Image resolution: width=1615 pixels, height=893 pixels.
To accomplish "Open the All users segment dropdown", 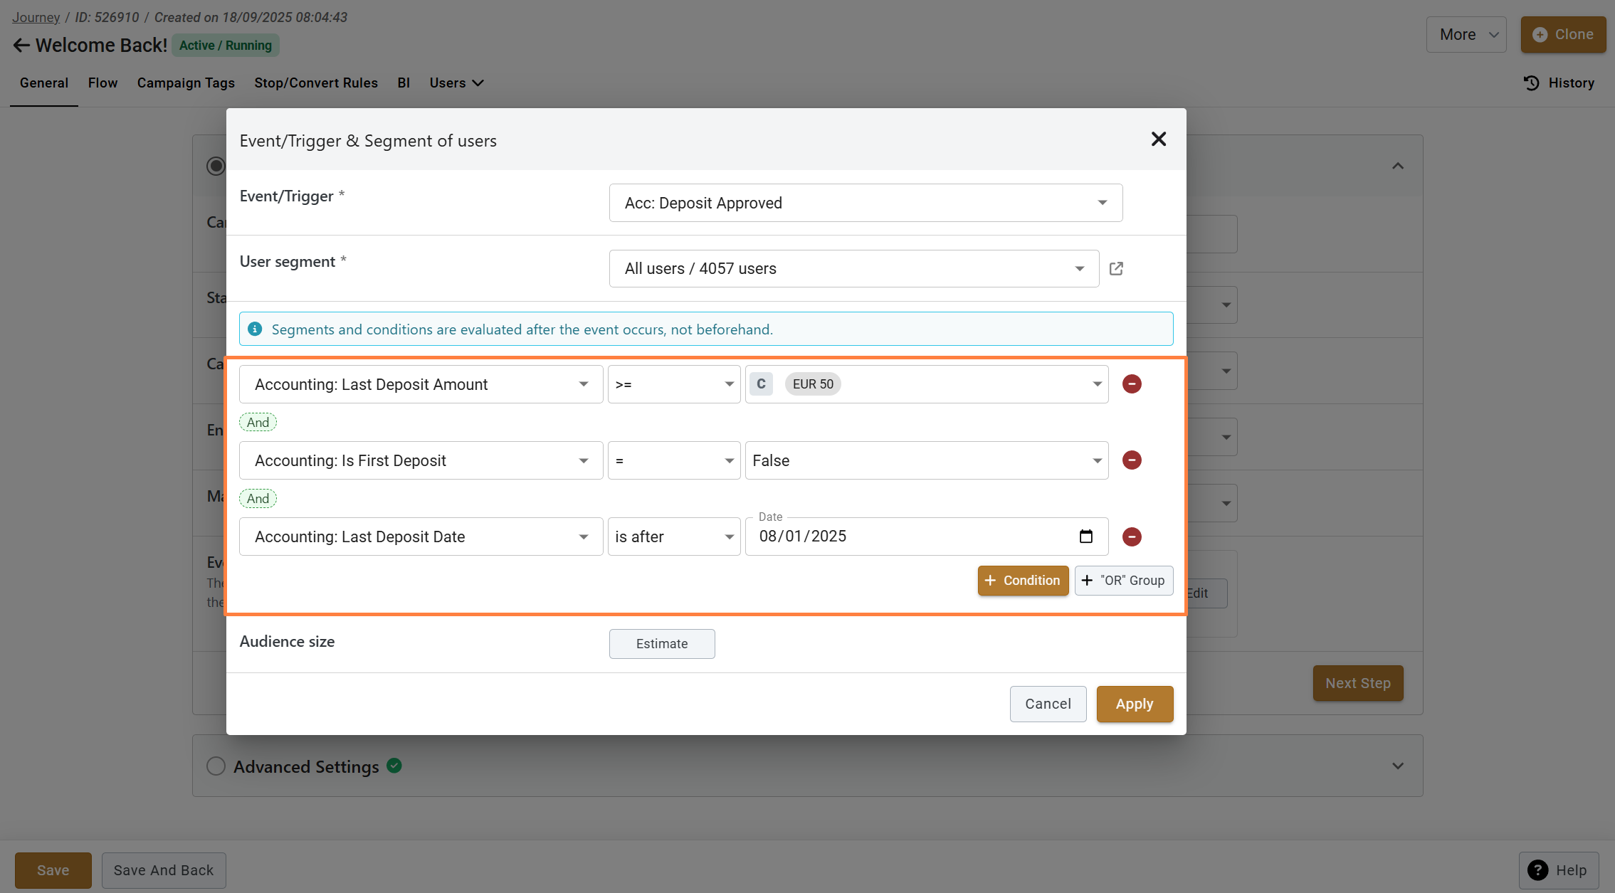I will pos(853,269).
